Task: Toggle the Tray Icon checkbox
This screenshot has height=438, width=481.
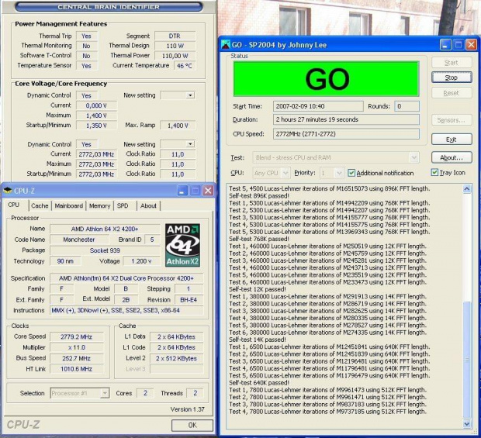Action: coord(434,172)
